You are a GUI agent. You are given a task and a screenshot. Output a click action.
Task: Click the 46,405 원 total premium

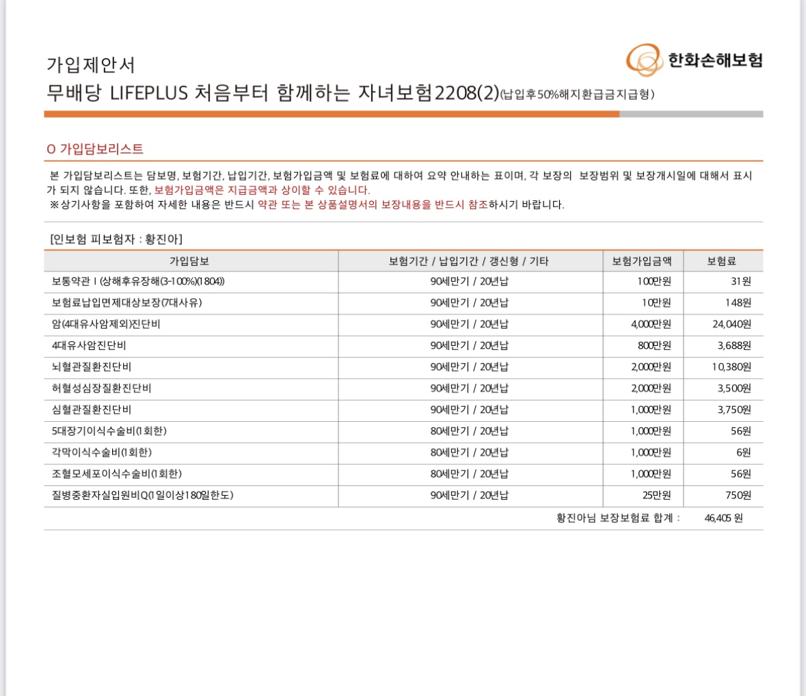click(724, 518)
